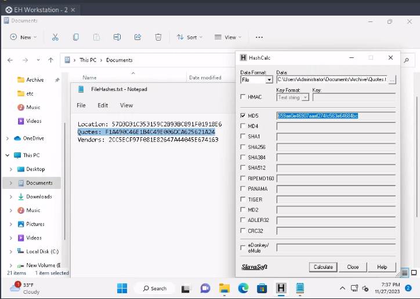Open the Notepad Edit menu
The height and width of the screenshot is (299, 420).
(x=103, y=105)
